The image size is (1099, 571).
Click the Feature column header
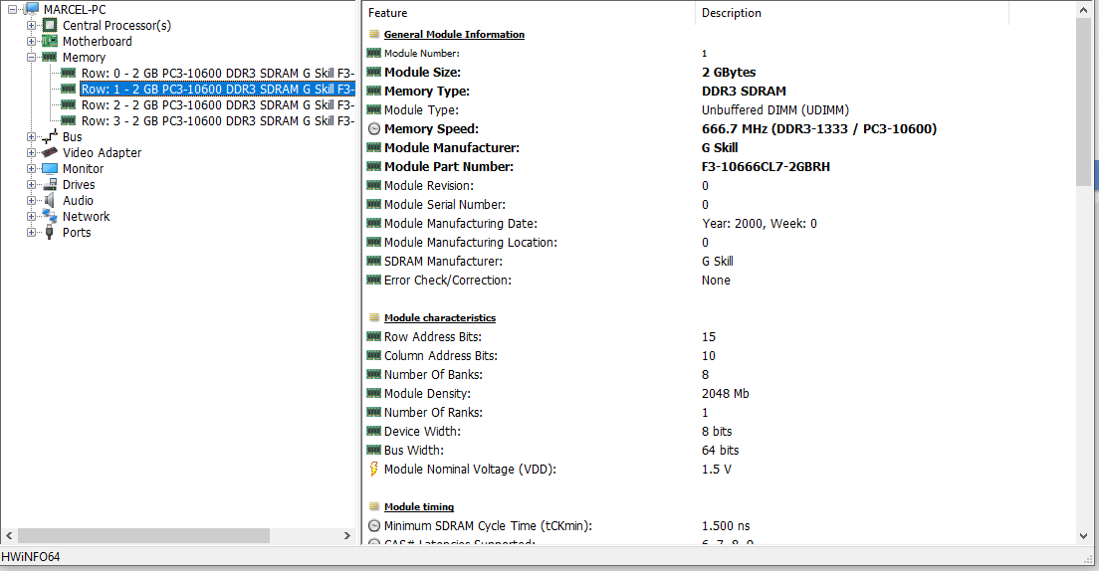(x=530, y=13)
